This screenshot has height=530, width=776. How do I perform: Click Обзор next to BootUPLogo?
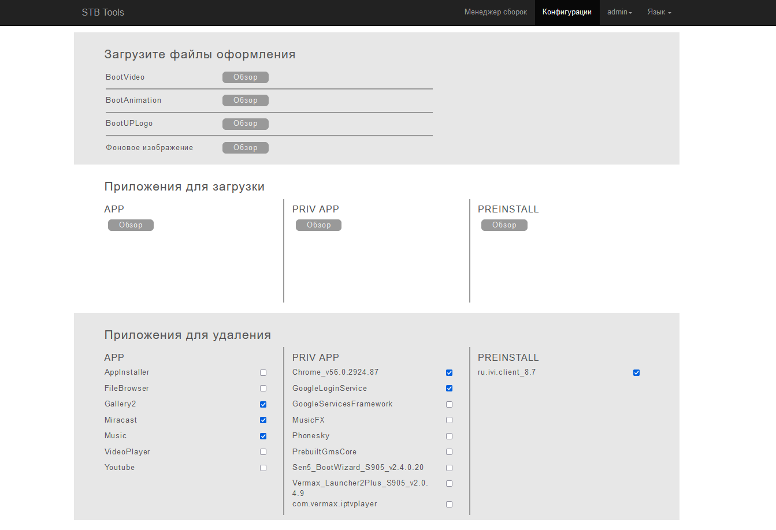pos(246,124)
